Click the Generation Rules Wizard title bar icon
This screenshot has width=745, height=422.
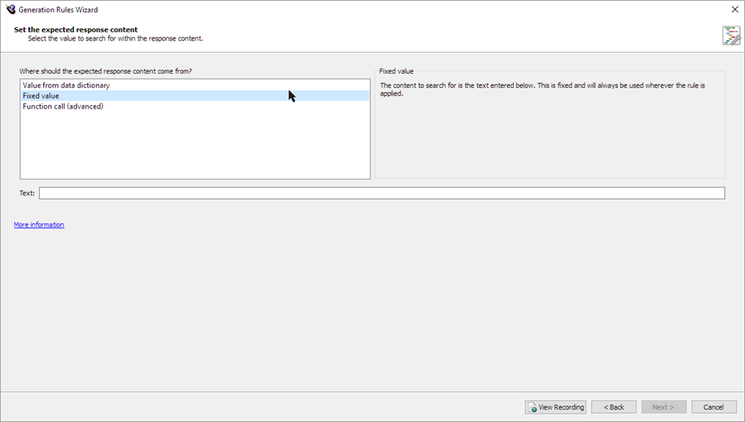[x=11, y=9]
